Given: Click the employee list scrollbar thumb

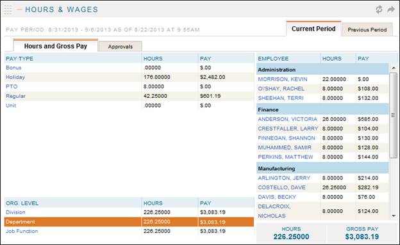Looking at the screenshot, I should (x=393, y=115).
